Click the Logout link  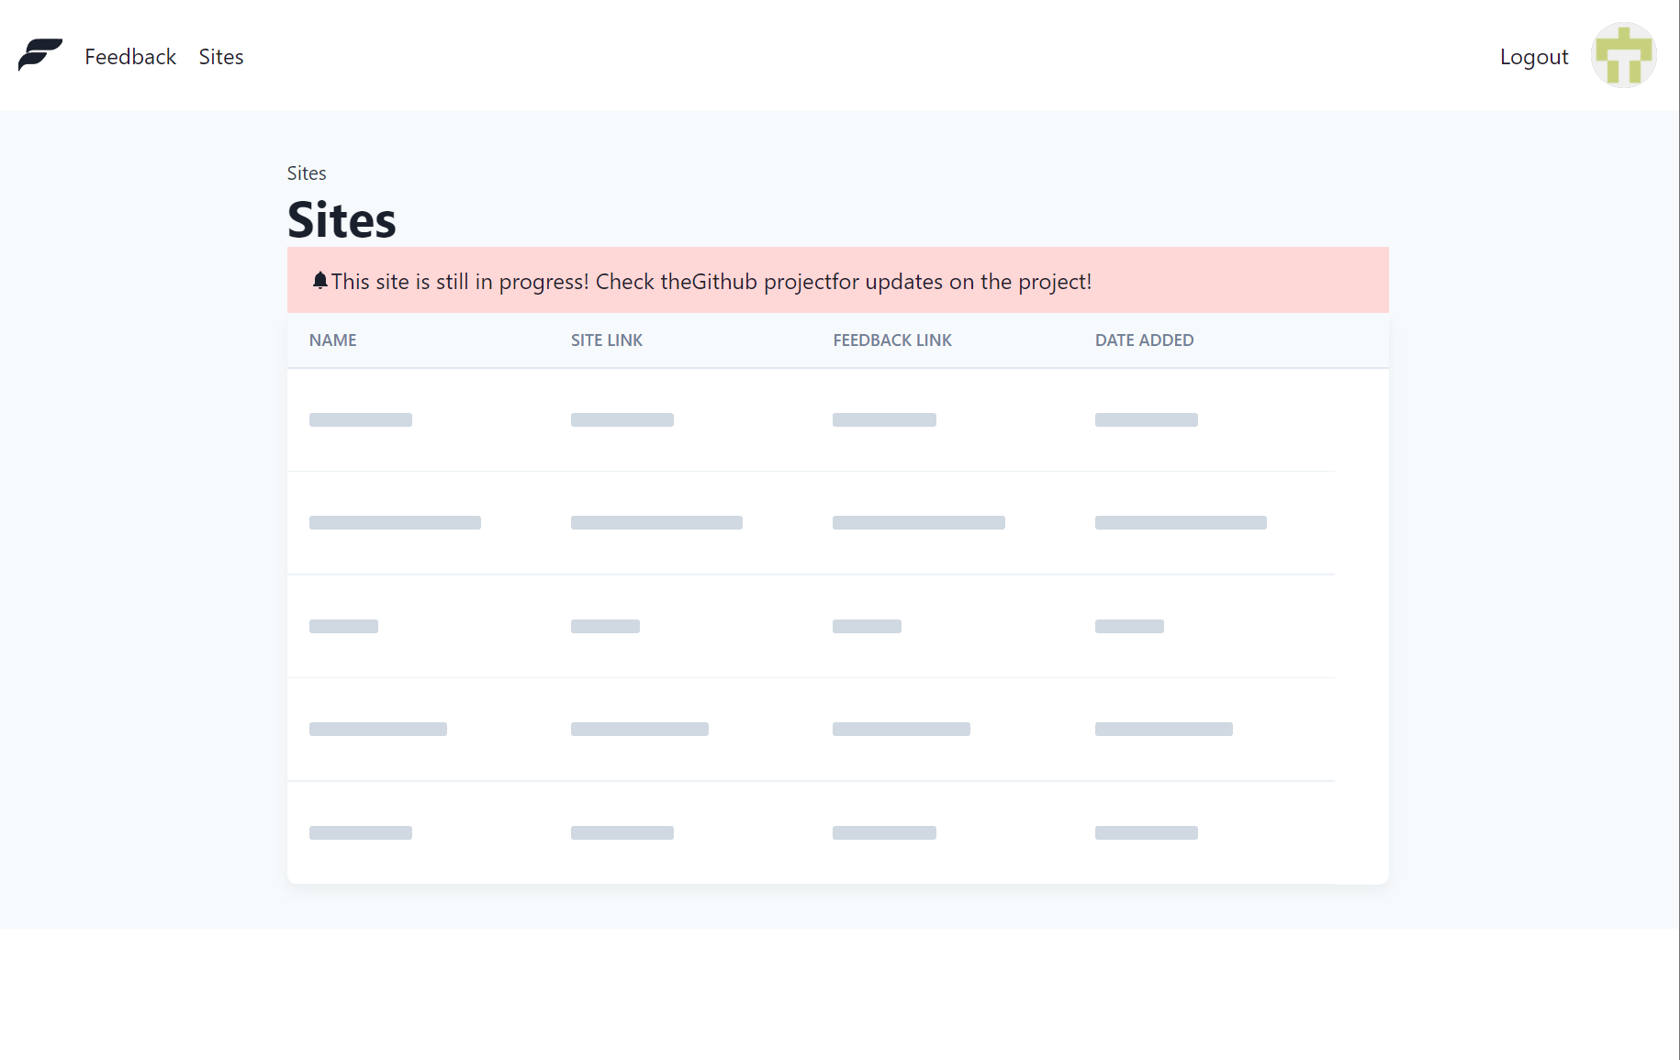tap(1534, 57)
